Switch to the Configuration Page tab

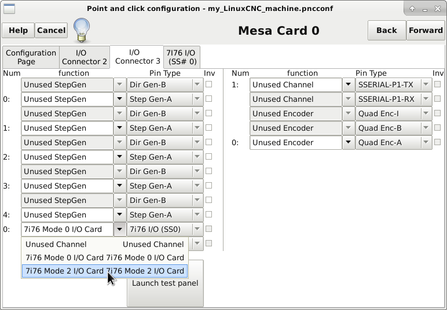point(31,57)
